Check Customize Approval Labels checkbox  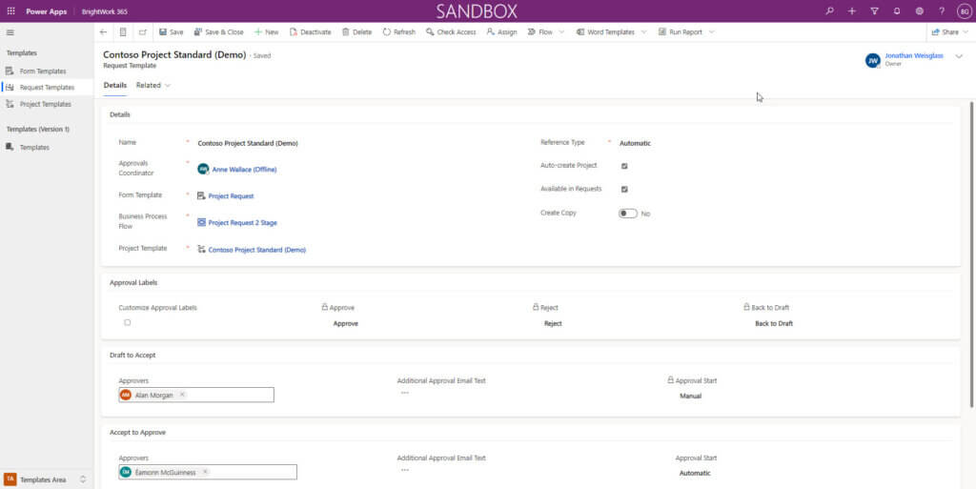click(x=128, y=322)
